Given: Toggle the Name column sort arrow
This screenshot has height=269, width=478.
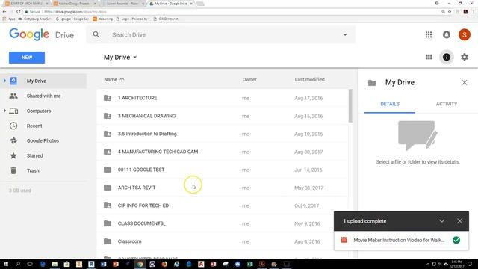Looking at the screenshot, I should (122, 80).
